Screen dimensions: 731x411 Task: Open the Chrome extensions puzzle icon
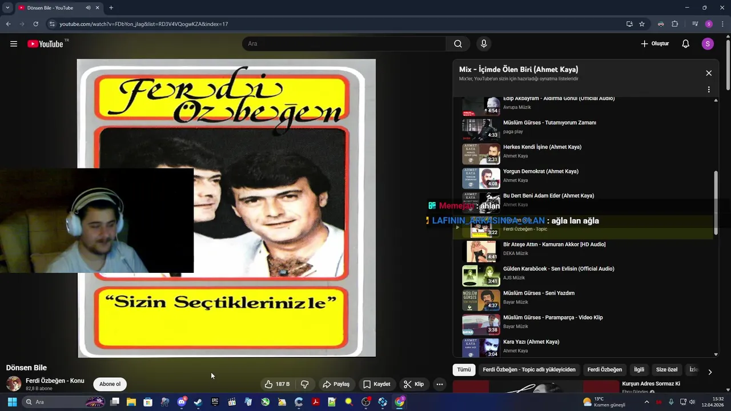pos(675,24)
